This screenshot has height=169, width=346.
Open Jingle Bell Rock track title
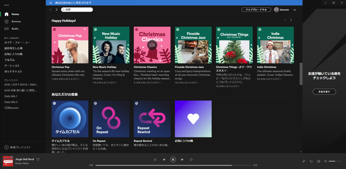(25, 159)
